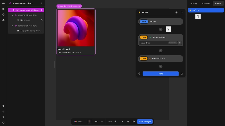Viewport: 225px width, 126px height.
Task: Click the circular icon left of View changes
Action: [x=134, y=122]
